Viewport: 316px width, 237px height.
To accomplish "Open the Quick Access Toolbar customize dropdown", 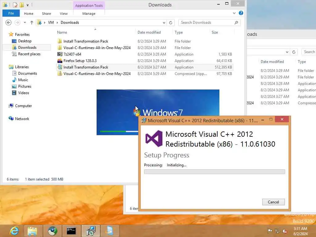I will pyautogui.click(x=27, y=5).
